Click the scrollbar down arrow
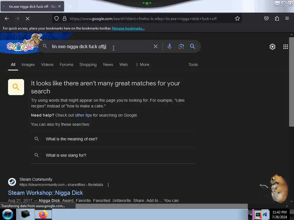Viewport: 294px width, 220px height. pyautogui.click(x=291, y=201)
